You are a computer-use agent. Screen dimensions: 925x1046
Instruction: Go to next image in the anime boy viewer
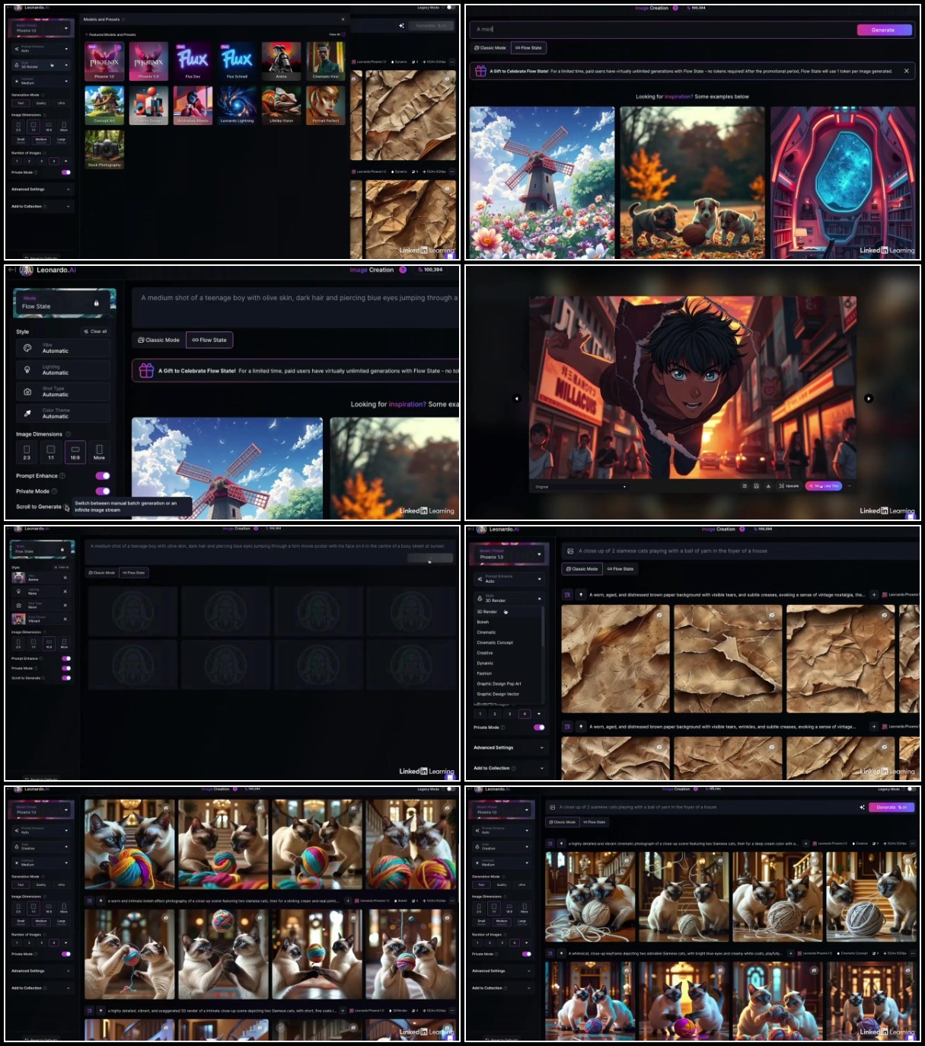(869, 398)
